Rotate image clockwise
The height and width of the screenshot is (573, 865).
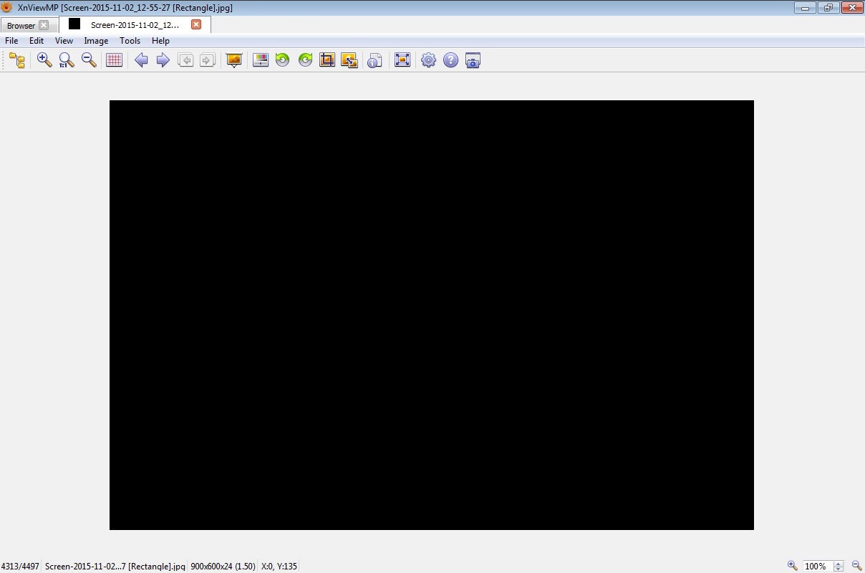(305, 60)
